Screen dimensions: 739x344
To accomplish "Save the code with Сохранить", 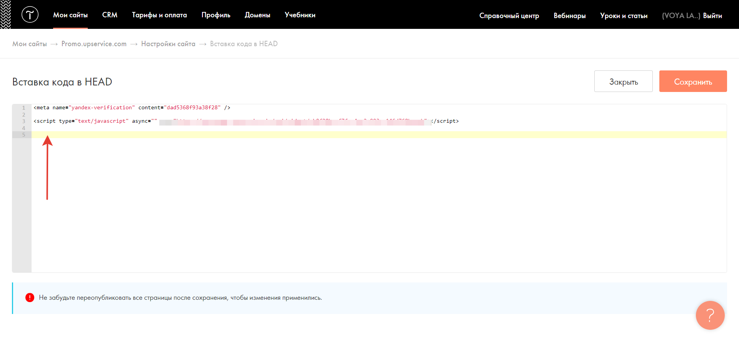I will [693, 81].
